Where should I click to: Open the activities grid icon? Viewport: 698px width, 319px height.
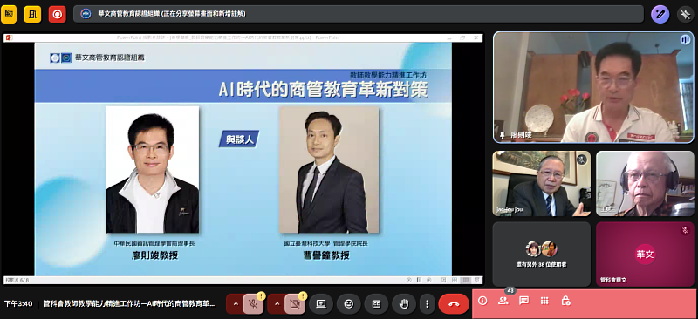544,301
